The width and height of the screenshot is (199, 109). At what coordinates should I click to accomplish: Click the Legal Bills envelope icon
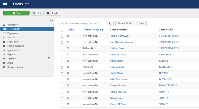[x=4, y=42]
